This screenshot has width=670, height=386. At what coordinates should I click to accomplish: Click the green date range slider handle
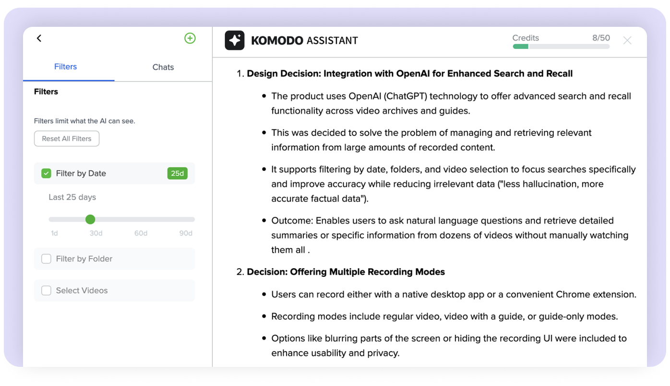[90, 219]
